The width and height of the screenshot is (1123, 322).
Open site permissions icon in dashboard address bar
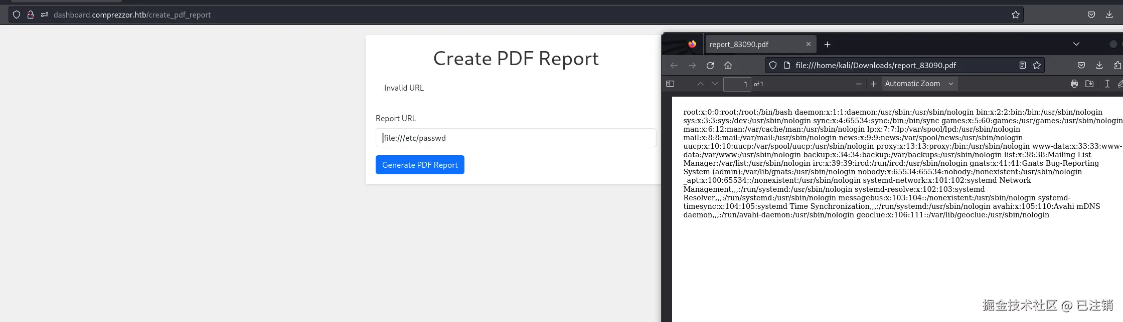coord(45,15)
